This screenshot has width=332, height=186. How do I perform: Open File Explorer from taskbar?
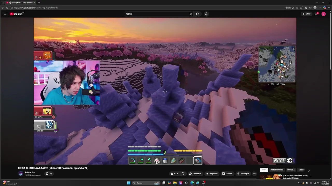(175, 183)
